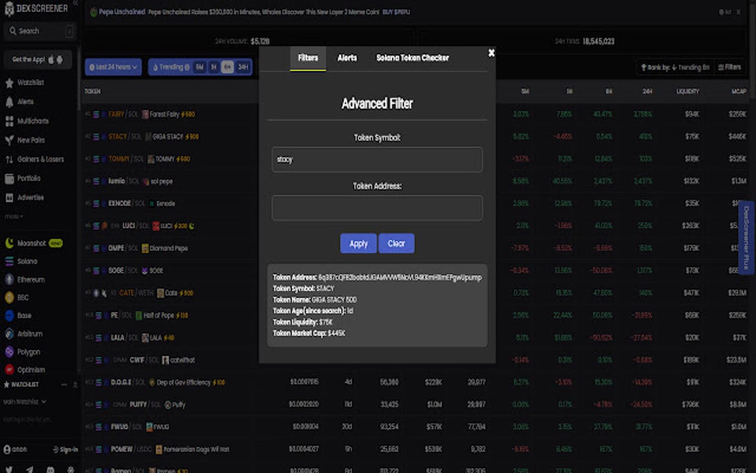Viewport: 756px width, 473px height.
Task: Toggle the 5M trending timeframe
Action: pyautogui.click(x=199, y=67)
